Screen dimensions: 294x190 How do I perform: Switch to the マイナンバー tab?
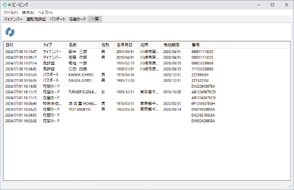(x=13, y=19)
